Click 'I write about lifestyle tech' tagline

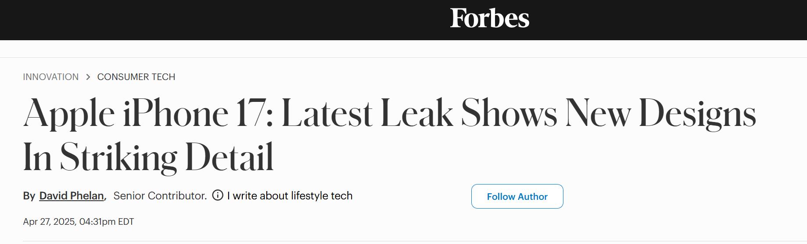[290, 196]
